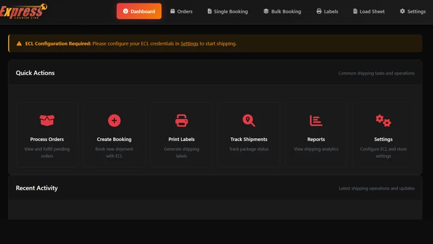Click the warning triangle icon in banner
The height and width of the screenshot is (244, 433).
pyautogui.click(x=19, y=43)
